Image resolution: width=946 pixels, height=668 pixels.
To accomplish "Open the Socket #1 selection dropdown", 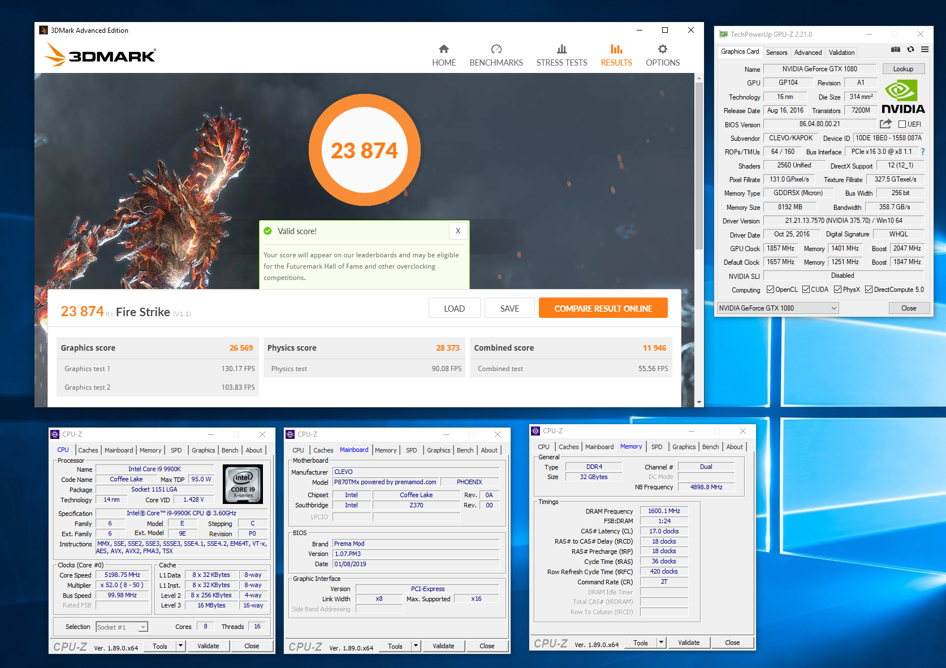I will coord(122,627).
